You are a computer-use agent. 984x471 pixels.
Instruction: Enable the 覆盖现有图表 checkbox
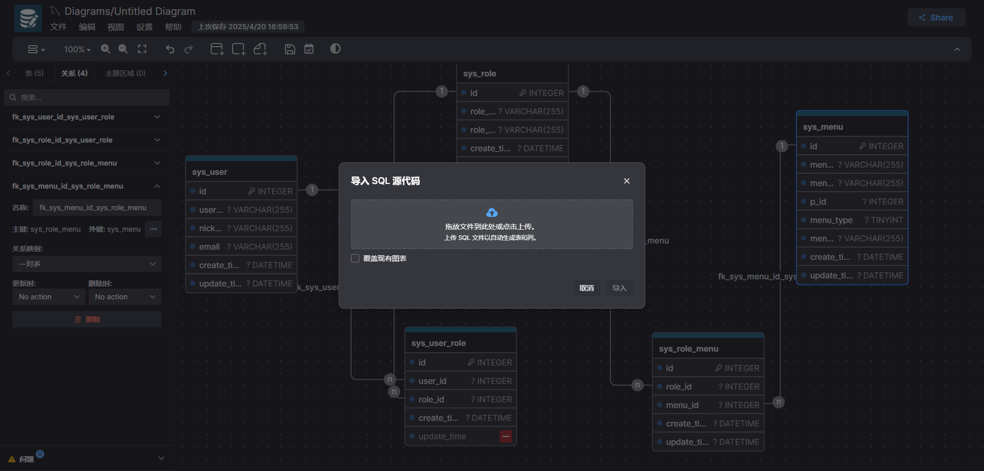pos(355,258)
